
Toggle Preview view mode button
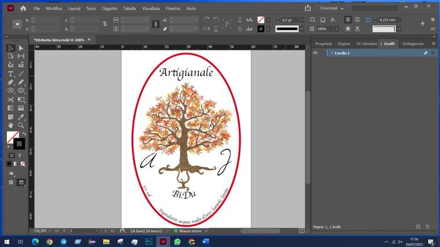[x=21, y=182]
